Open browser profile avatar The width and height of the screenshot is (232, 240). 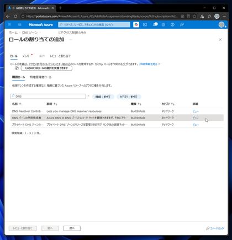coord(217,17)
